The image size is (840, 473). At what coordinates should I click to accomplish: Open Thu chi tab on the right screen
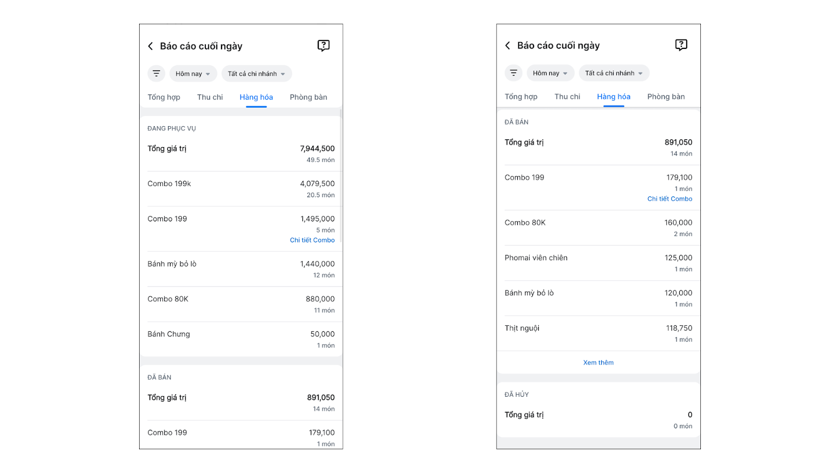[567, 97]
